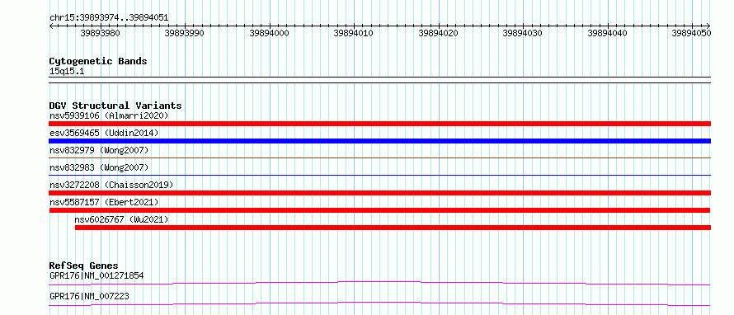Click ruler position 39894030
This screenshot has height=315, width=734.
point(522,33)
